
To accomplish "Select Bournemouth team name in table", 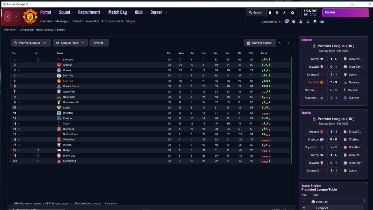I will (x=71, y=102).
